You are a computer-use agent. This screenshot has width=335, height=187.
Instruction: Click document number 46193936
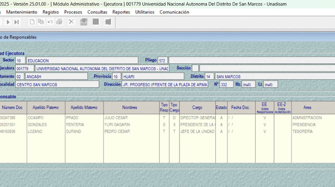click(13, 131)
